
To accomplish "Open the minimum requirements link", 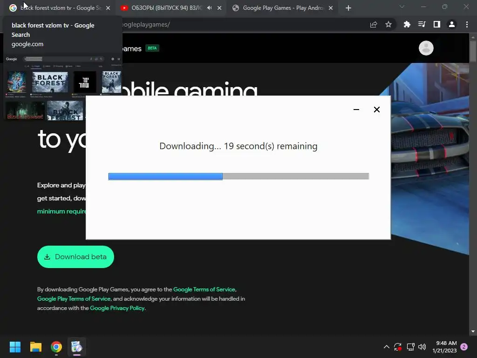I will point(61,211).
